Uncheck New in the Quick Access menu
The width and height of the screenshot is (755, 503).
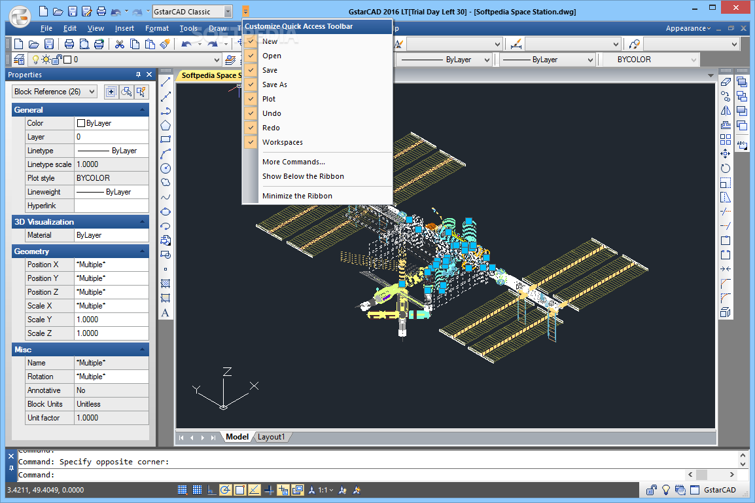251,41
